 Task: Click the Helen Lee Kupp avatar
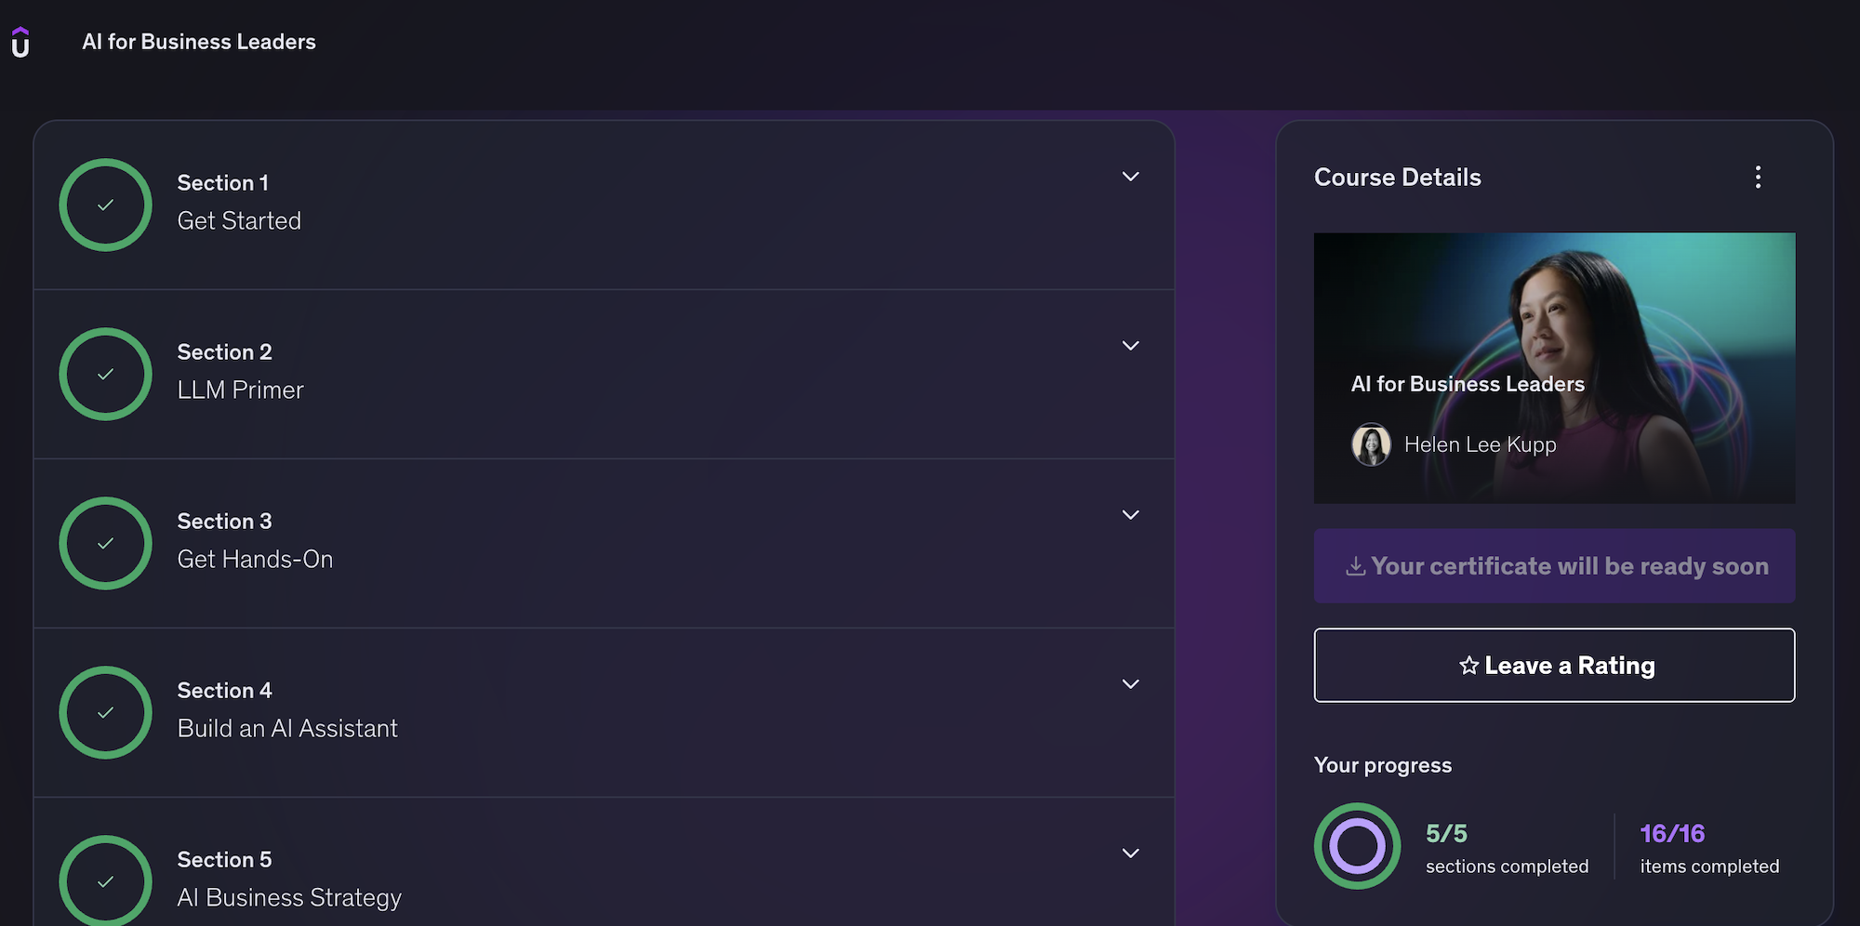click(x=1371, y=444)
